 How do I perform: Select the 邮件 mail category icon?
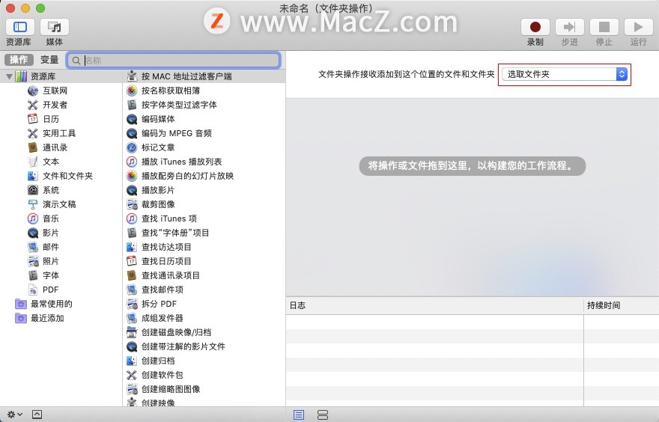[x=33, y=247]
